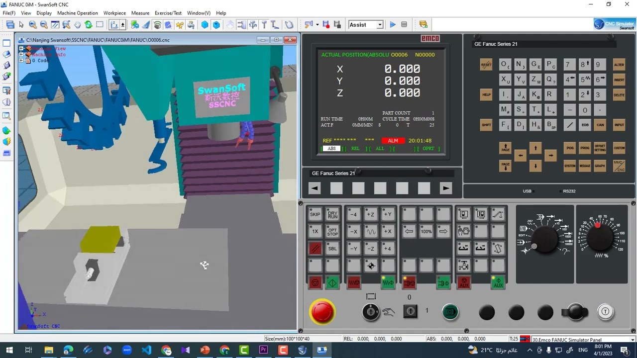The height and width of the screenshot is (358, 637).
Task: Open the dropdown arrow beside coordinate axes icon
Action: point(122,24)
